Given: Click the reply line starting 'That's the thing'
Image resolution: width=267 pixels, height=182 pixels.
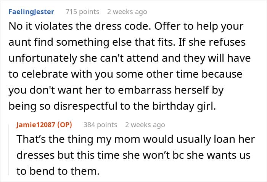Looking at the screenshot, I should pyautogui.click(x=135, y=139).
